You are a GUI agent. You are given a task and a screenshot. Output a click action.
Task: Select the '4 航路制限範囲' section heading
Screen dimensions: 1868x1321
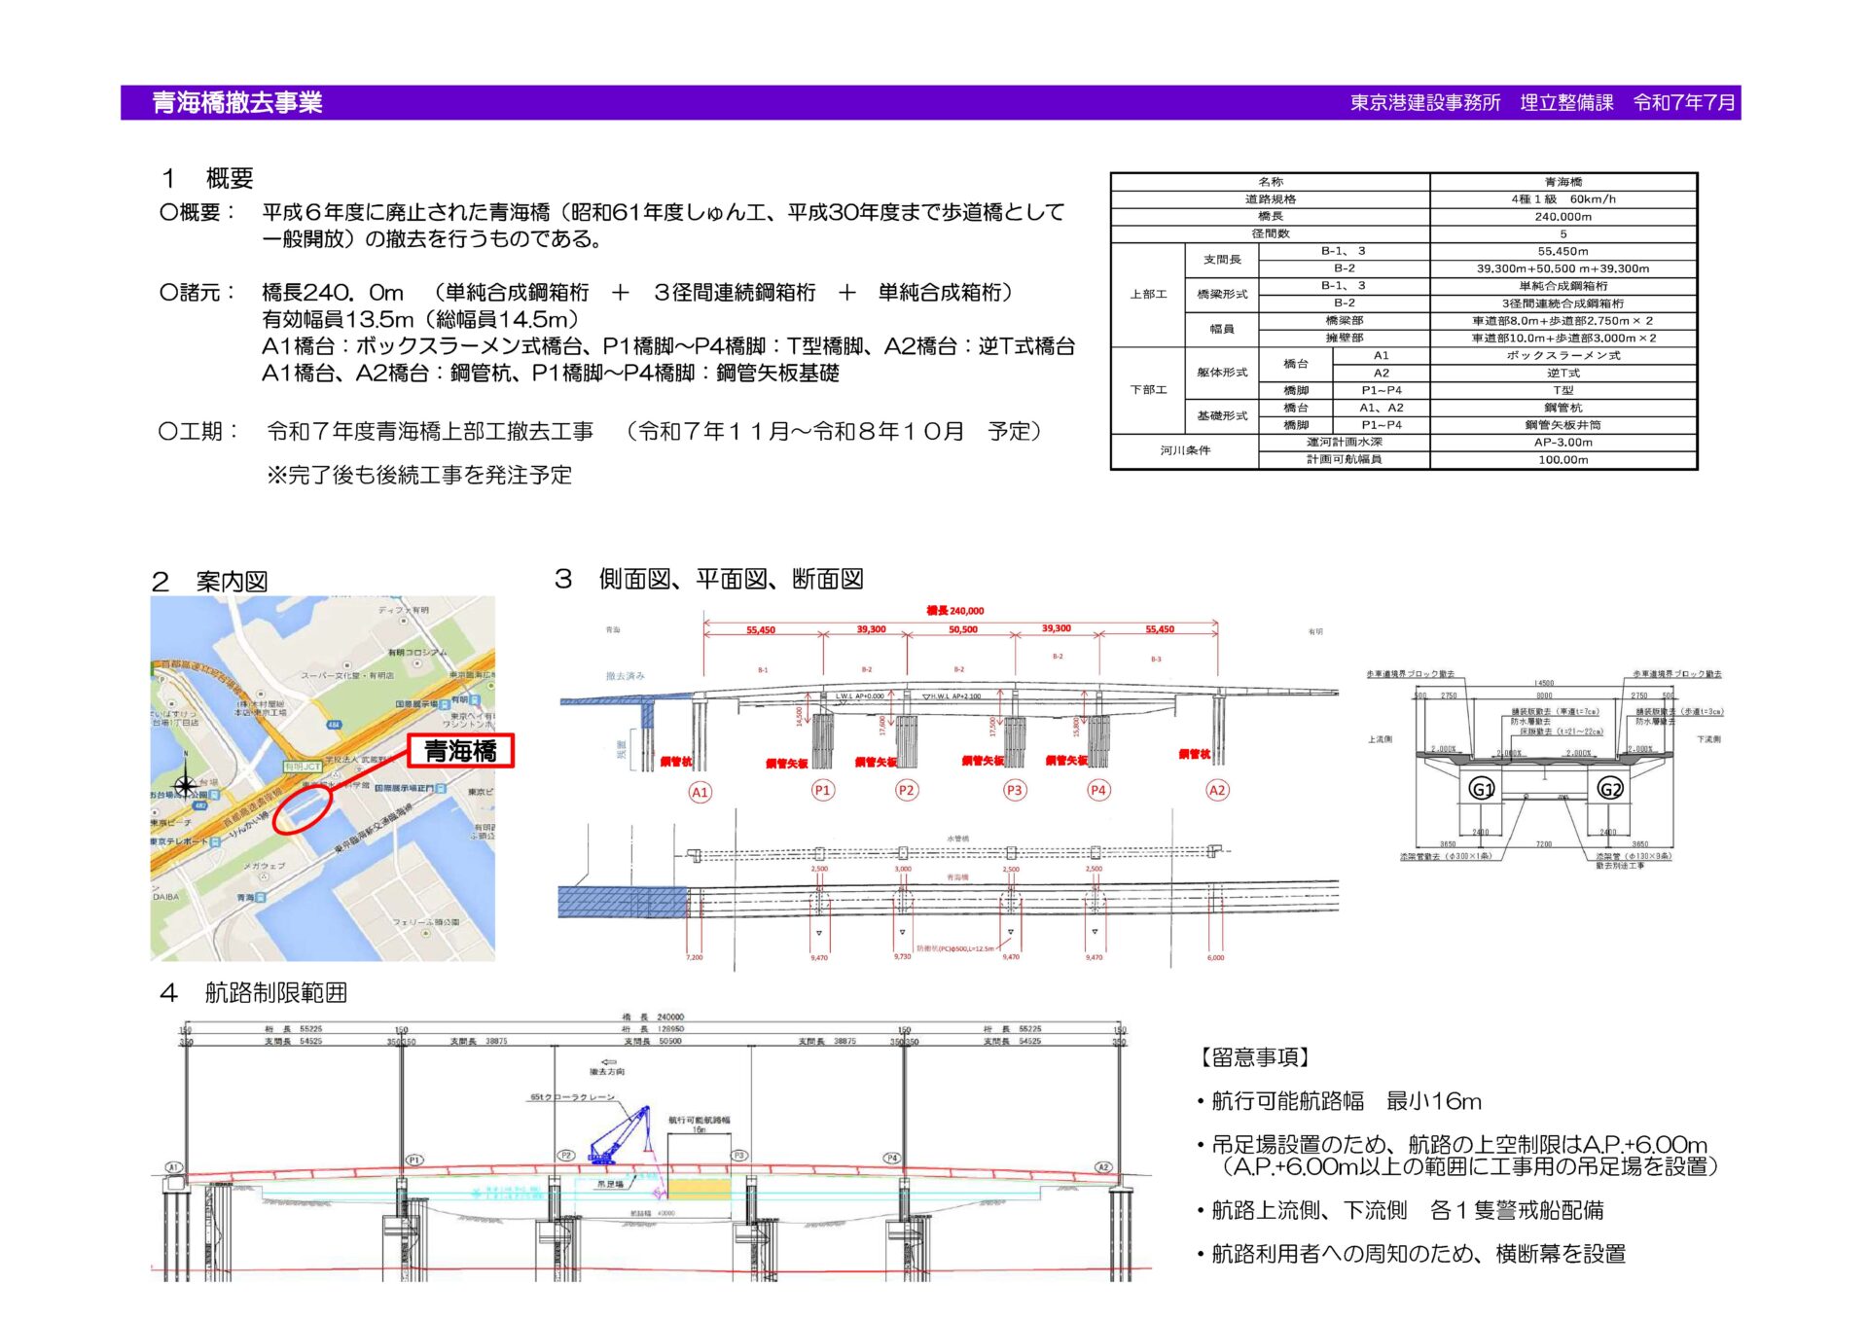click(x=253, y=992)
